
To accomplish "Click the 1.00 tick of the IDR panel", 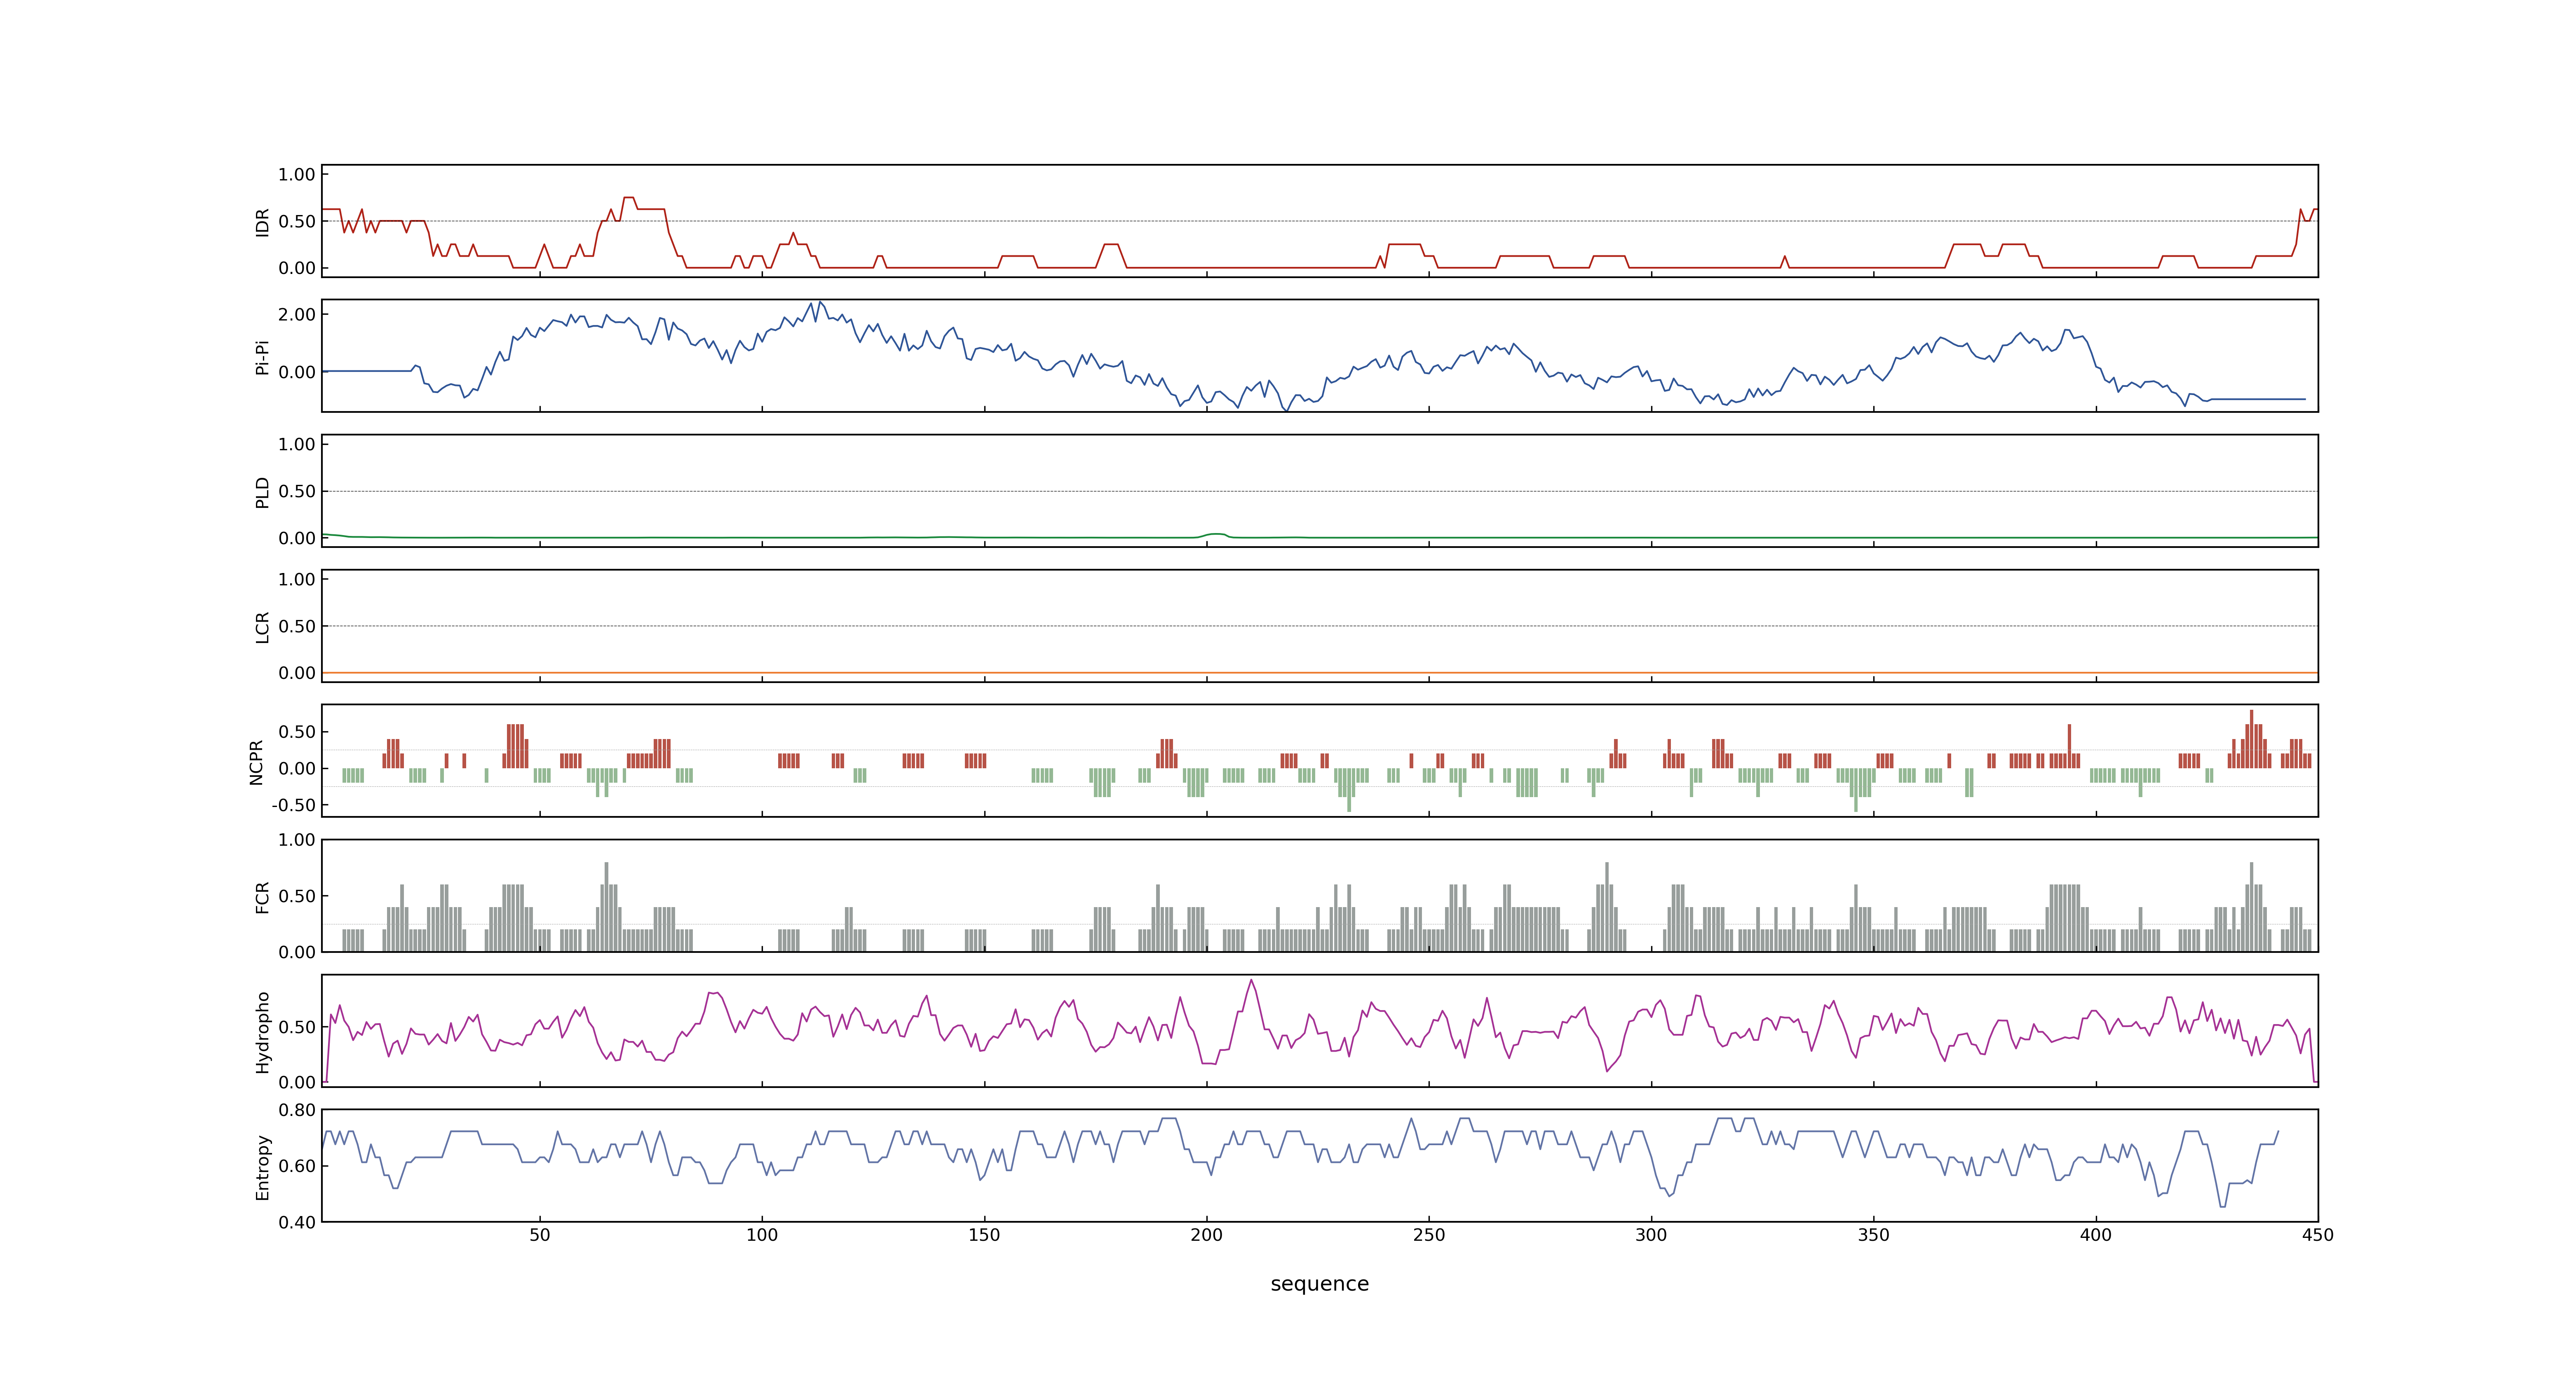I will [x=297, y=175].
